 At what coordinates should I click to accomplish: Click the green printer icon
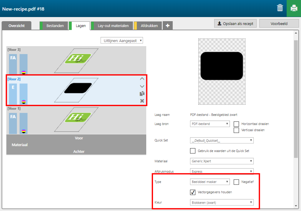294,8
